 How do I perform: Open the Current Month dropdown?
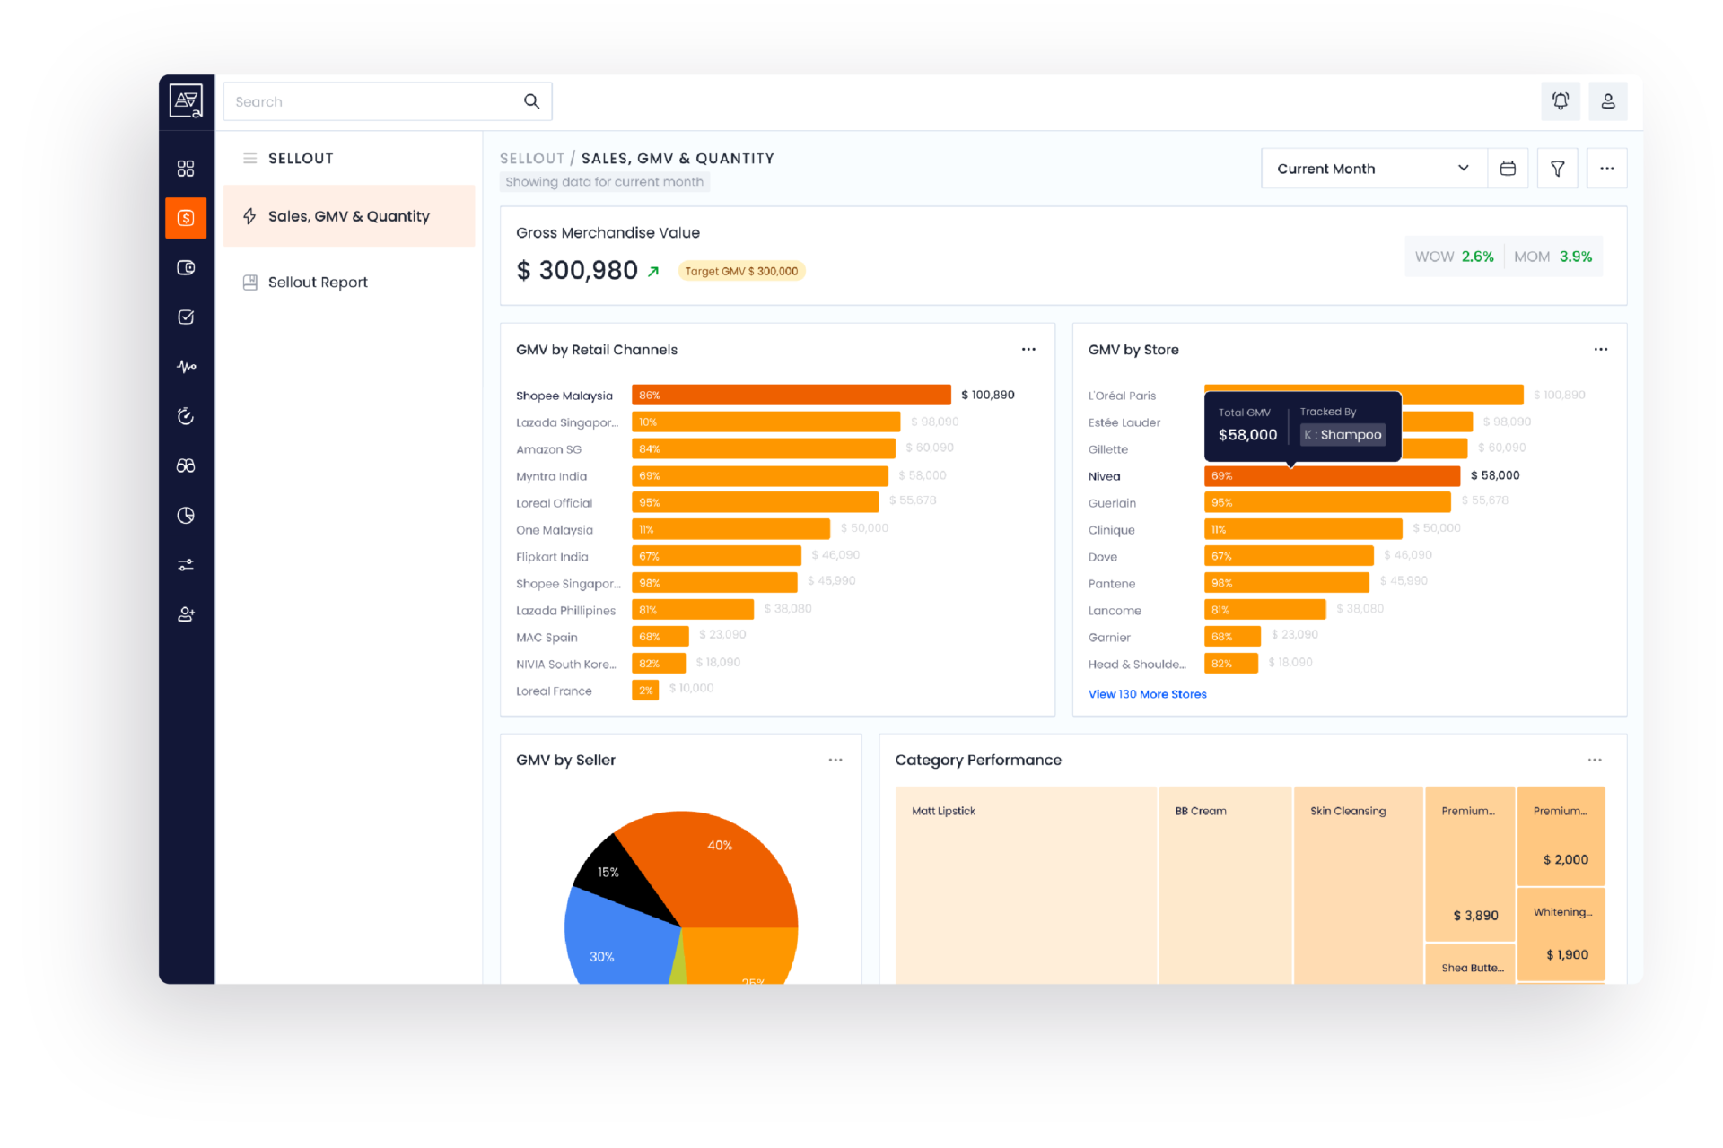(1371, 168)
